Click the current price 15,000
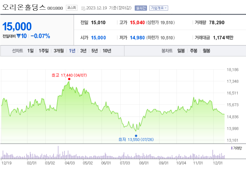 click(x=17, y=26)
